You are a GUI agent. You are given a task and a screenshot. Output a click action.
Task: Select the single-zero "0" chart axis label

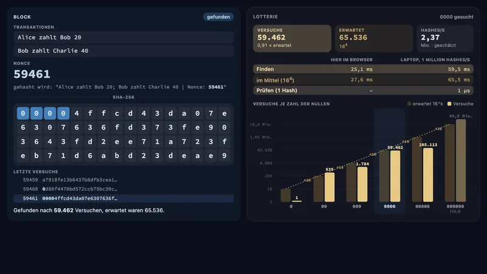tap(291, 206)
